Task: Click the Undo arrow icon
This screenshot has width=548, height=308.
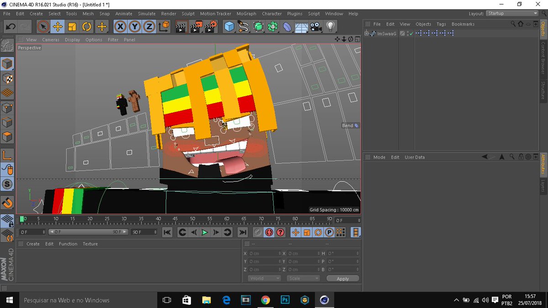Action: (x=11, y=26)
